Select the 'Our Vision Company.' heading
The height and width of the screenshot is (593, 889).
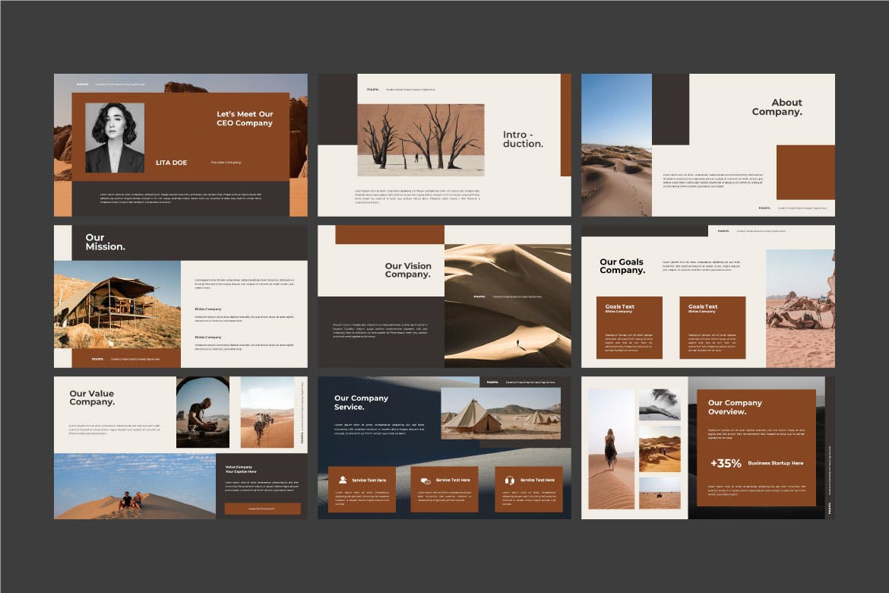(407, 270)
